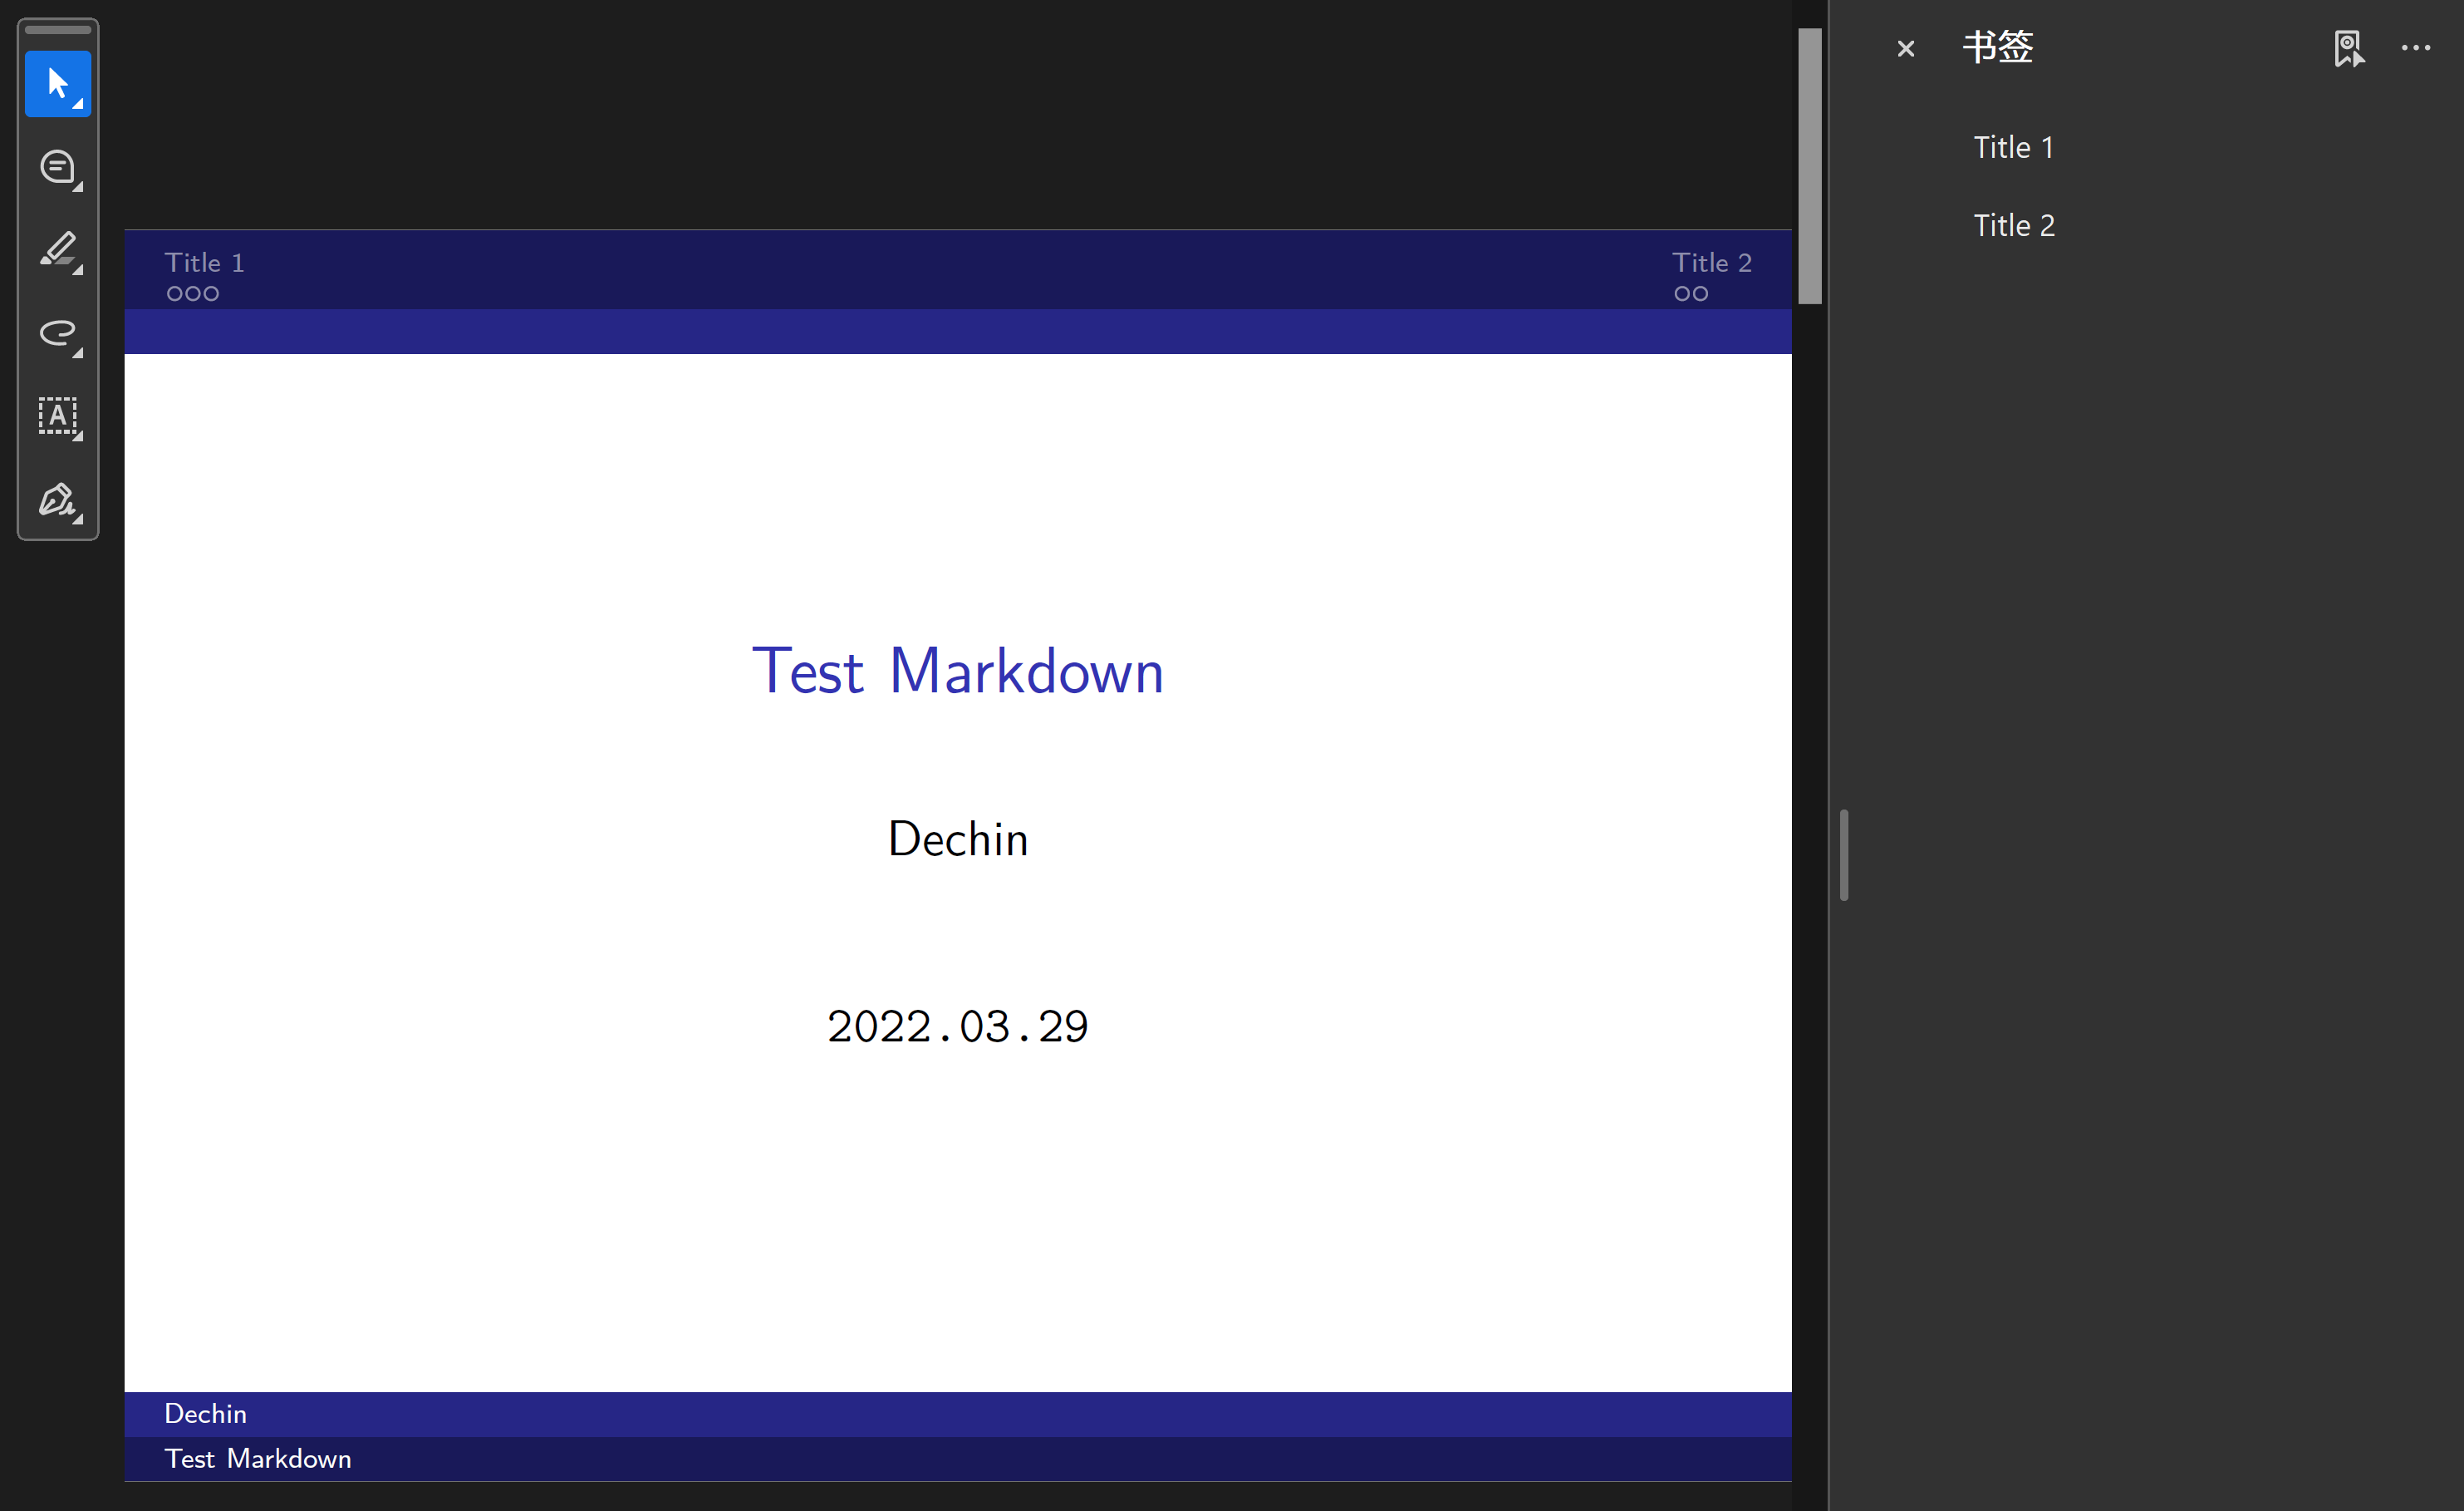
Task: Close the 书签 bookmarks panel
Action: coord(1905,48)
